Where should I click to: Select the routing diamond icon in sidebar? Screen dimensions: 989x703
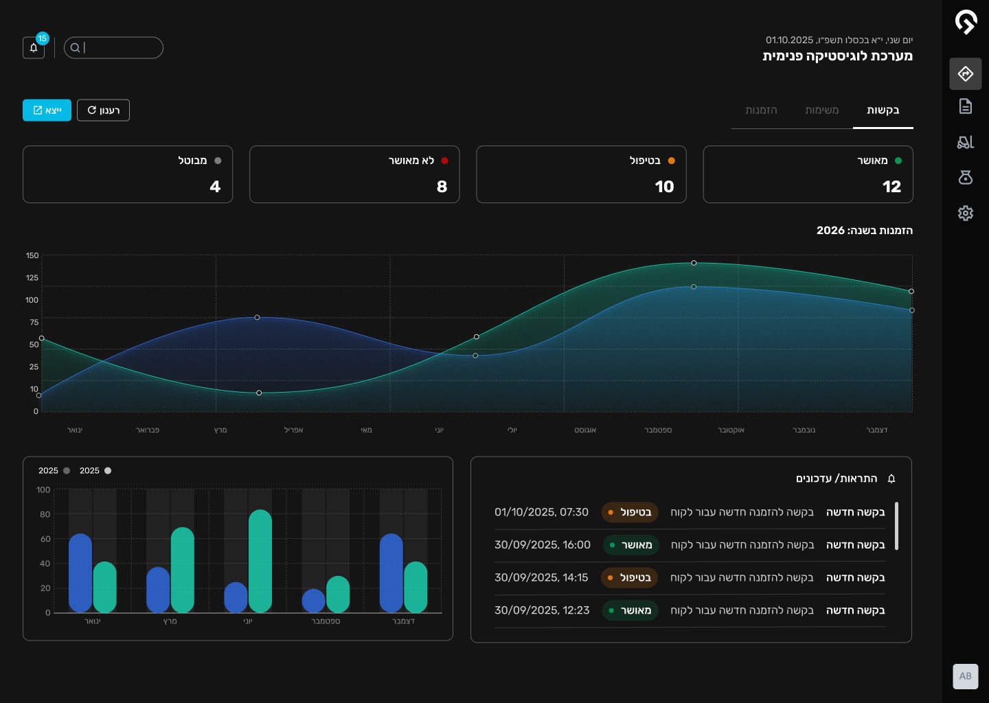click(x=966, y=73)
